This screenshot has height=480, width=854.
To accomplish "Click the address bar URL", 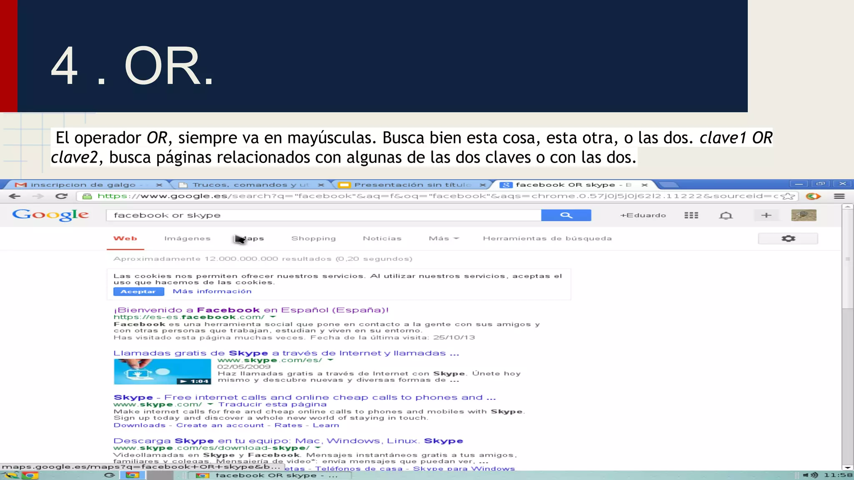I will [x=438, y=196].
